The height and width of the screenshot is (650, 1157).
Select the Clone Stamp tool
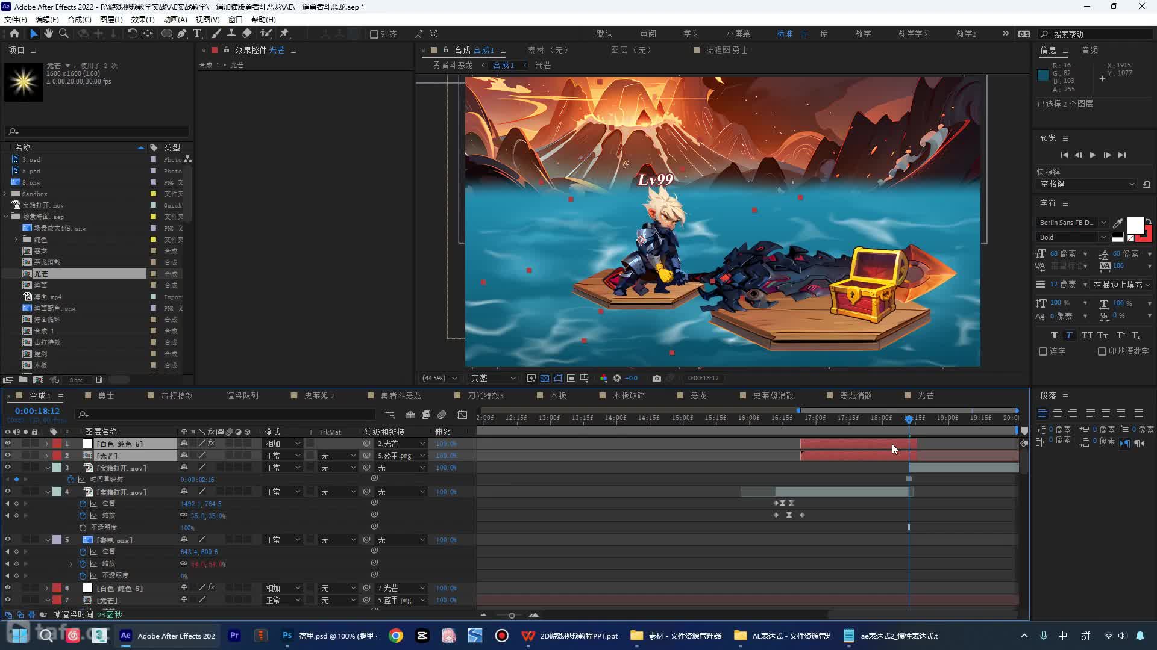click(x=231, y=34)
